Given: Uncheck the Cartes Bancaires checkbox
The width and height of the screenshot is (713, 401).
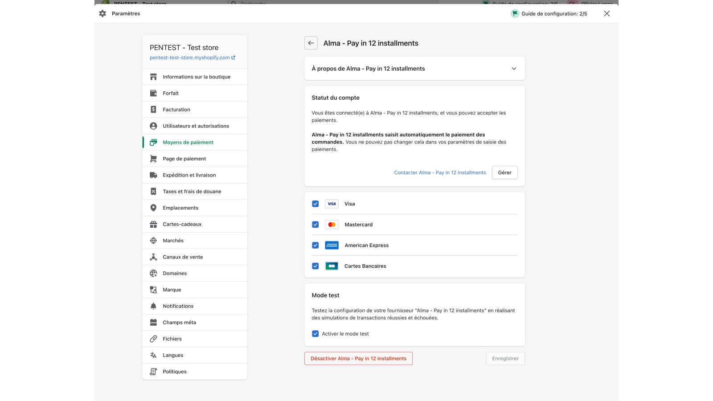Looking at the screenshot, I should point(316,266).
